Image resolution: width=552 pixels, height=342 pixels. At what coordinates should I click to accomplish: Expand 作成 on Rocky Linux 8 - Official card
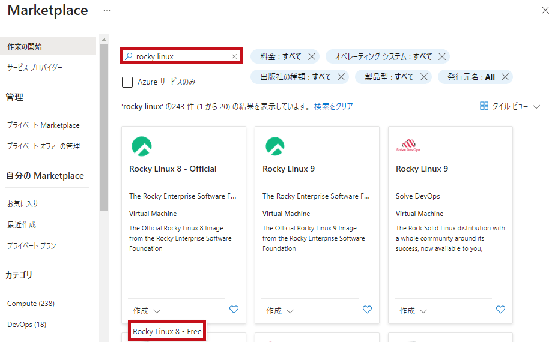click(147, 311)
